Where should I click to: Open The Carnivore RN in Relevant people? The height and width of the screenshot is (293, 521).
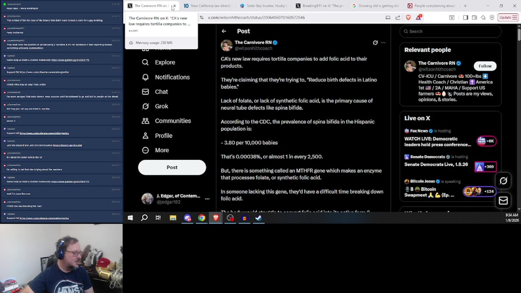[x=436, y=63]
